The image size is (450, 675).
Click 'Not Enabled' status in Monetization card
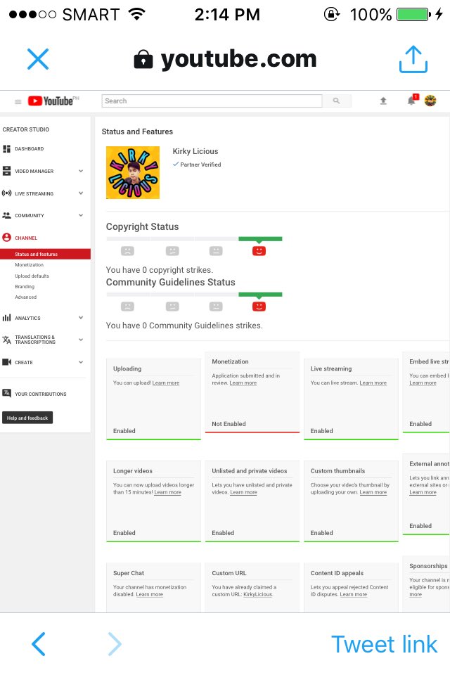click(x=229, y=423)
